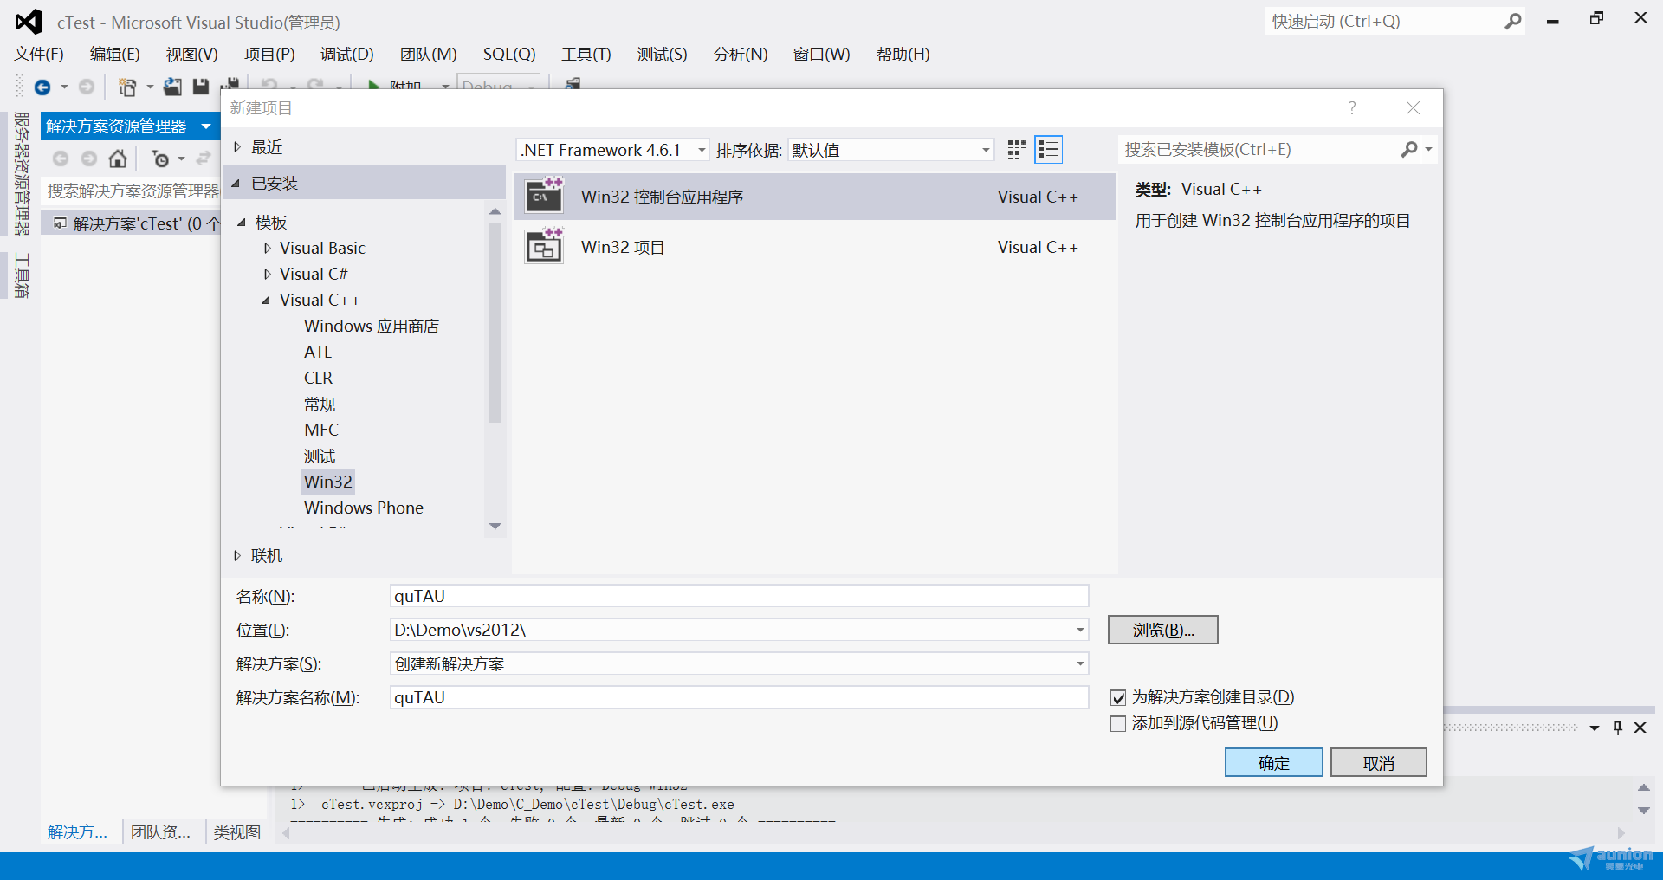Click the 取消 button
1663x880 pixels.
[x=1378, y=763]
